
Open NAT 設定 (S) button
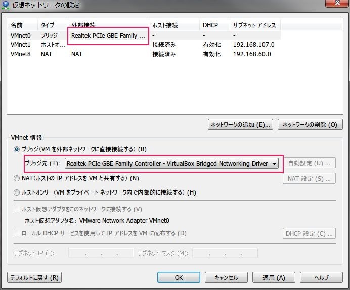tap(309, 178)
